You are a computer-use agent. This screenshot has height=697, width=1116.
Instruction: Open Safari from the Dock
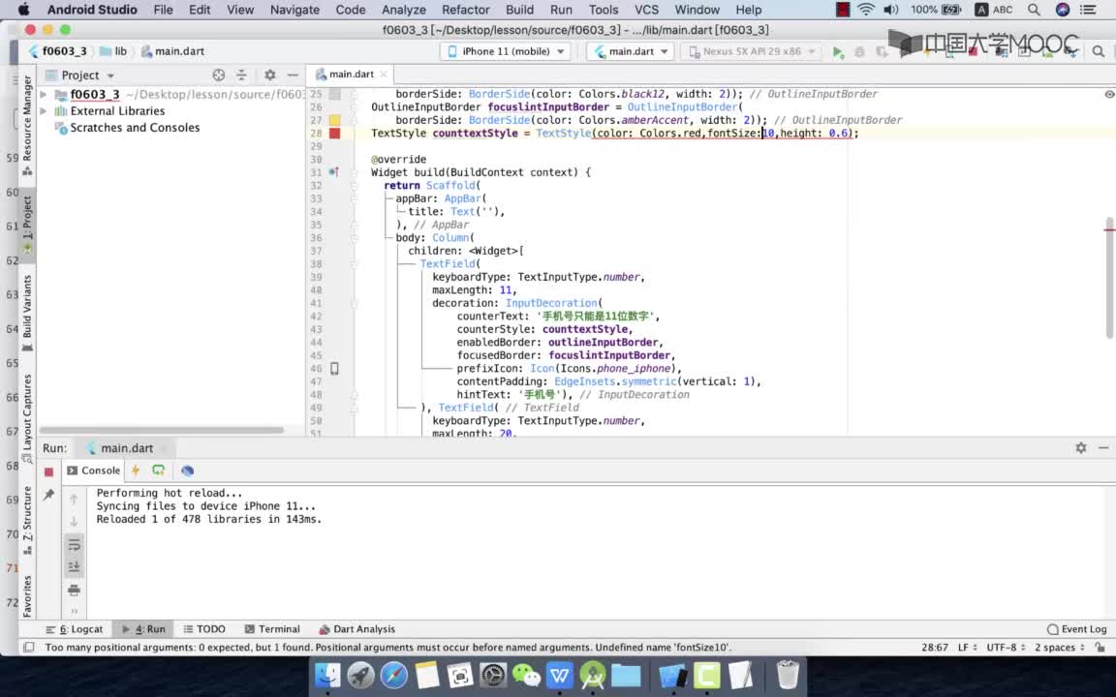393,675
